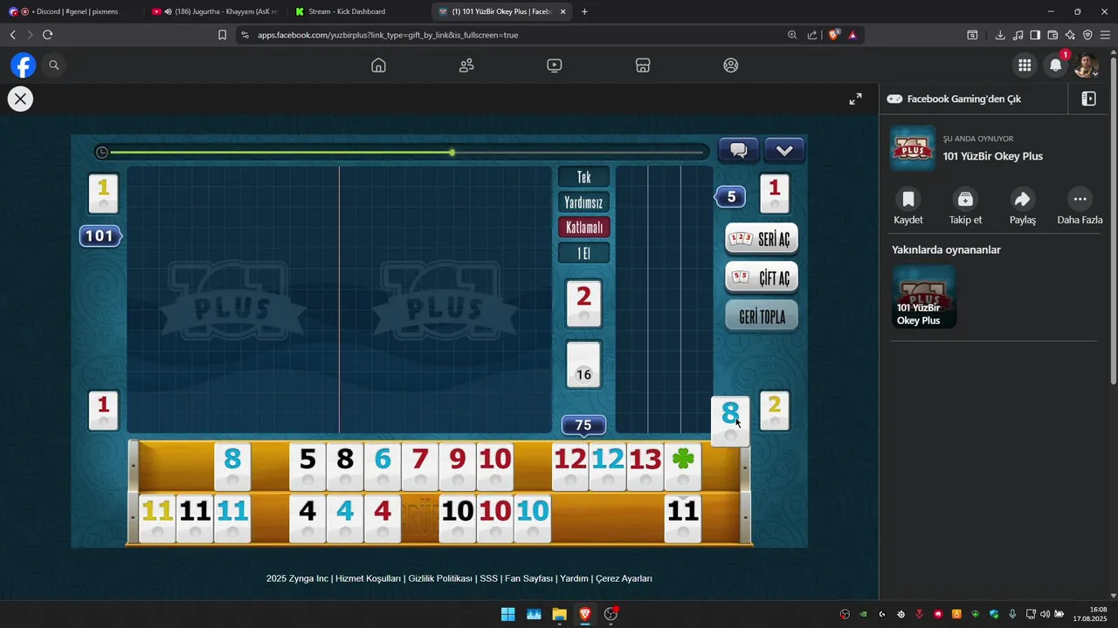Open Facebook search magnifier
The image size is (1118, 628).
53,65
